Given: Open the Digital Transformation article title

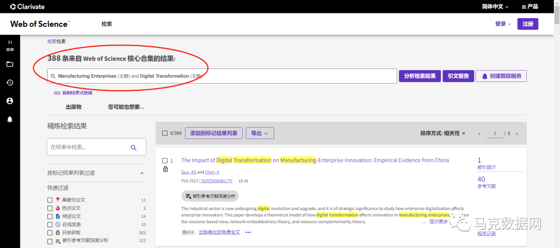Looking at the screenshot, I should pos(315,160).
